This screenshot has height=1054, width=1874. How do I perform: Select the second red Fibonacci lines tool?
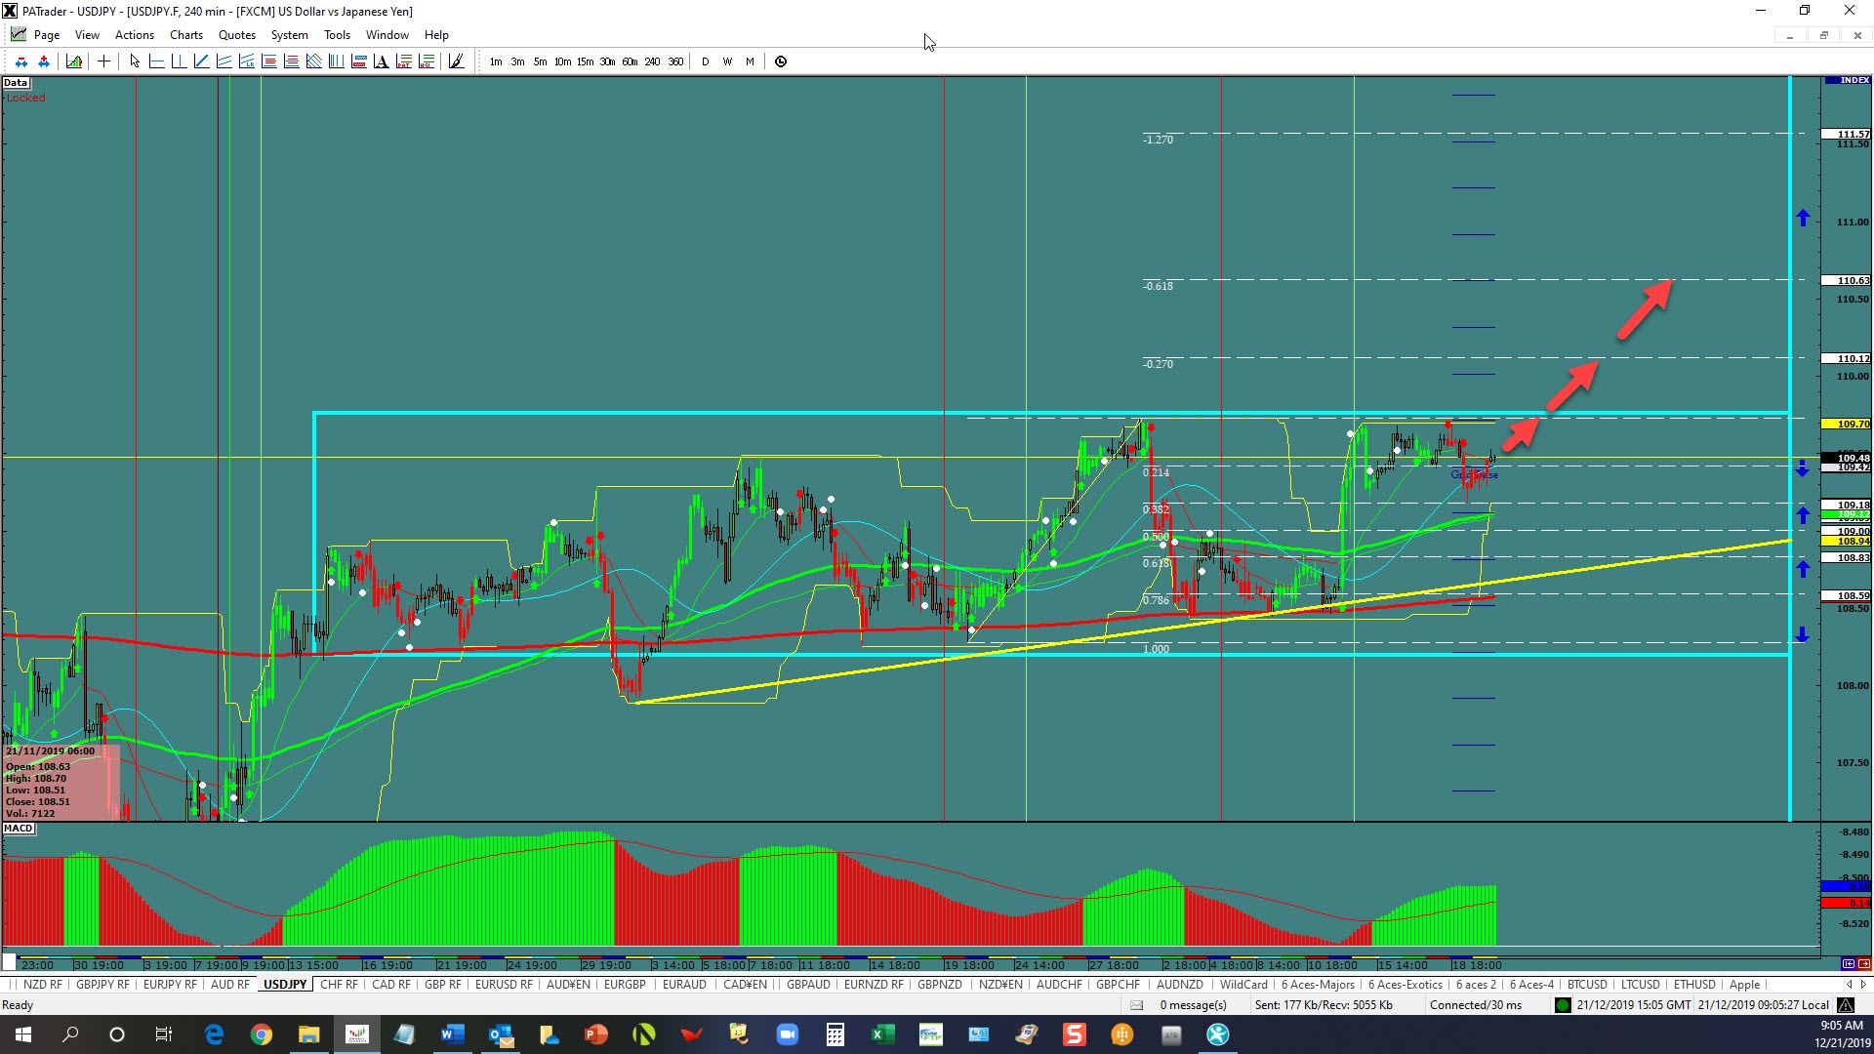coord(292,61)
